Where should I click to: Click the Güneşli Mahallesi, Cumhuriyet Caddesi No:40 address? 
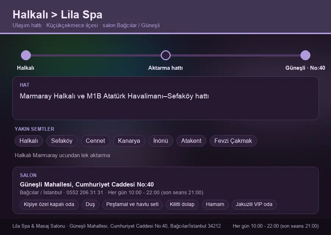point(87,184)
